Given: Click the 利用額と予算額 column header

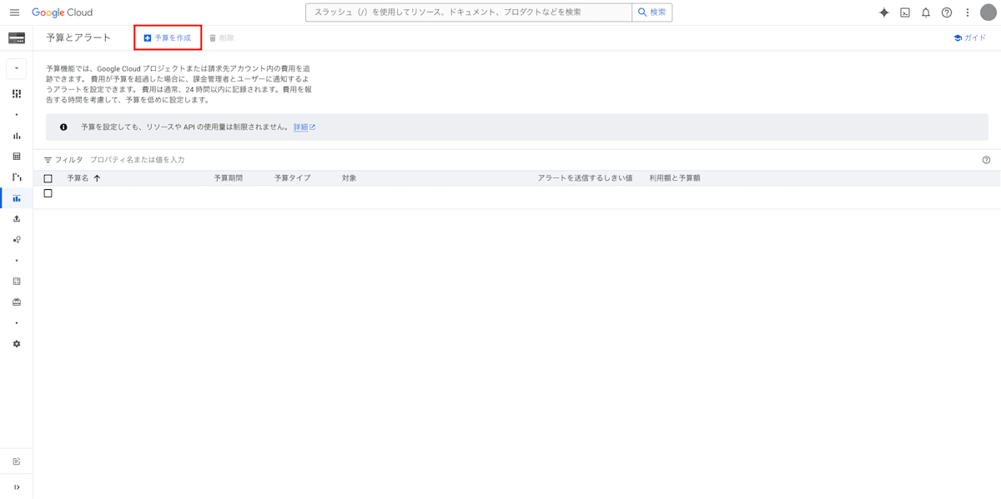Looking at the screenshot, I should click(675, 178).
